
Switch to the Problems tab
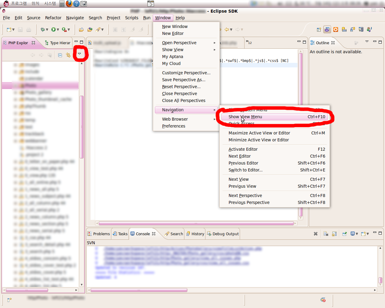tap(99, 234)
